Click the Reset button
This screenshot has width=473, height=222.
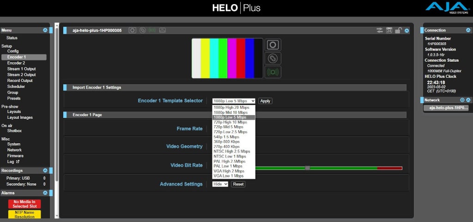(238, 184)
